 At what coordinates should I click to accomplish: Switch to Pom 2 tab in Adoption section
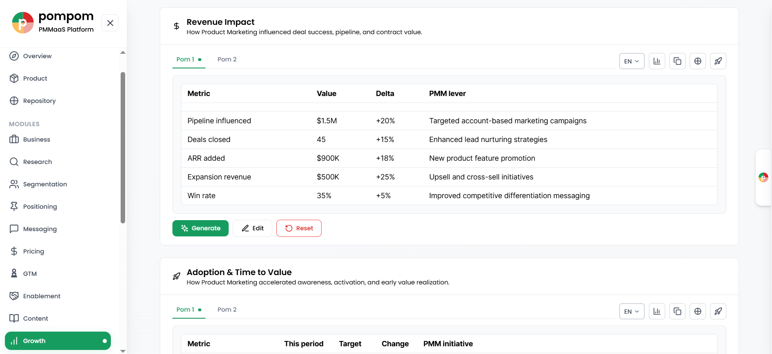point(227,310)
